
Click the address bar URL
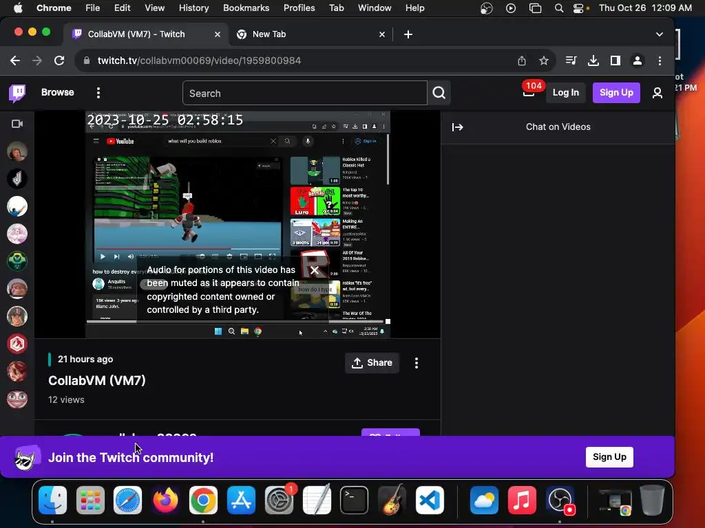(x=199, y=60)
